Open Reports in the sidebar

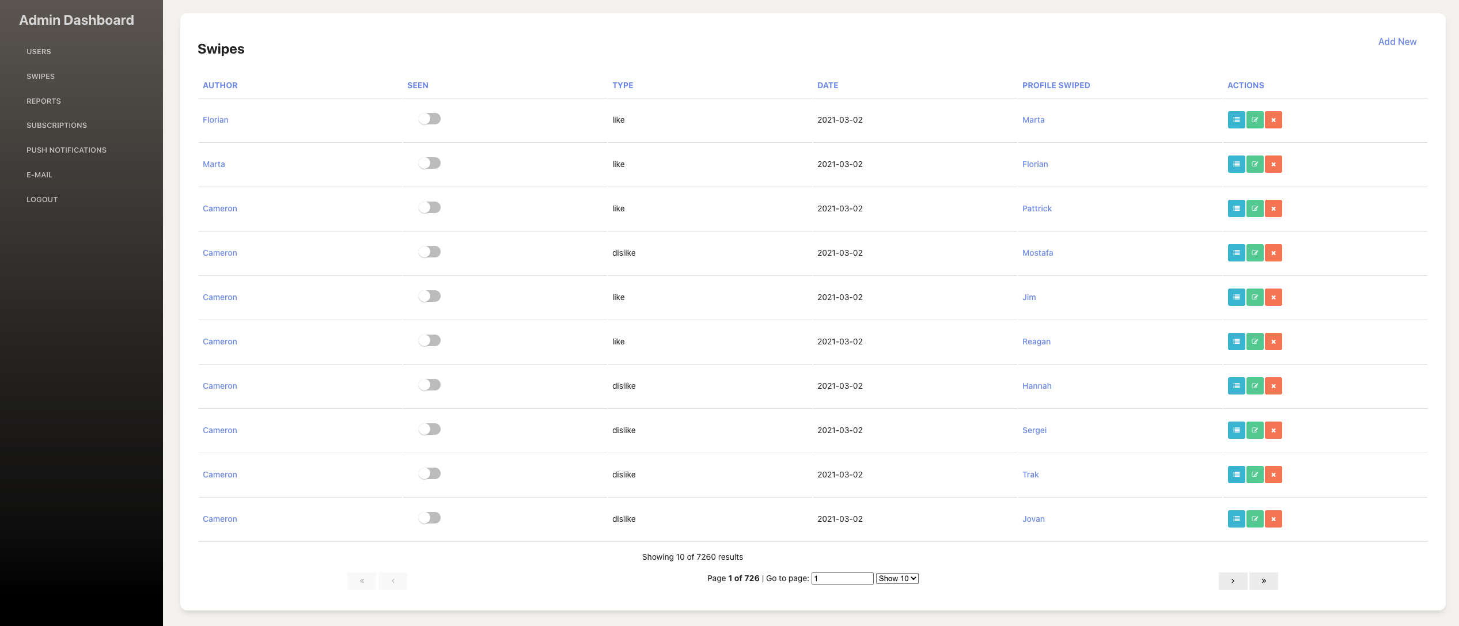click(x=44, y=101)
